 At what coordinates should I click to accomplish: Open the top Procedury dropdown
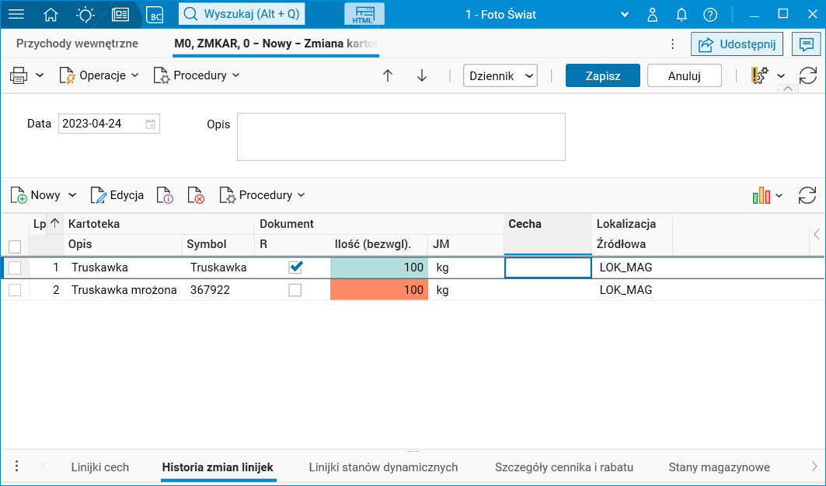click(x=197, y=75)
